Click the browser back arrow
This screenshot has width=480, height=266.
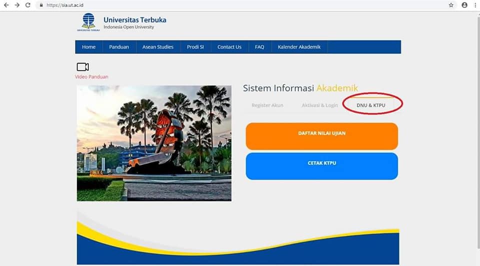(6, 5)
